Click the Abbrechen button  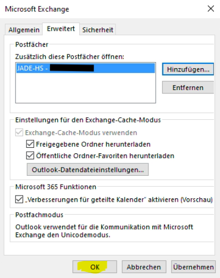(144, 267)
